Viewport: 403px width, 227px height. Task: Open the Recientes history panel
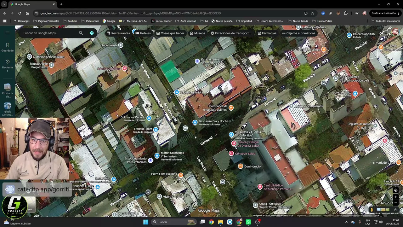coord(8,65)
